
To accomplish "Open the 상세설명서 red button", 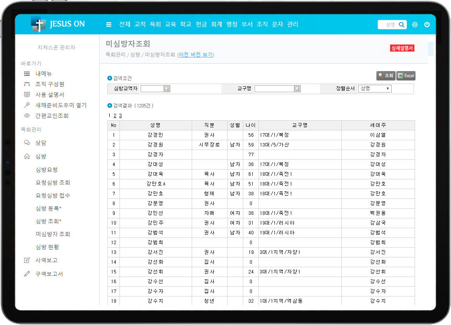I will pos(402,48).
